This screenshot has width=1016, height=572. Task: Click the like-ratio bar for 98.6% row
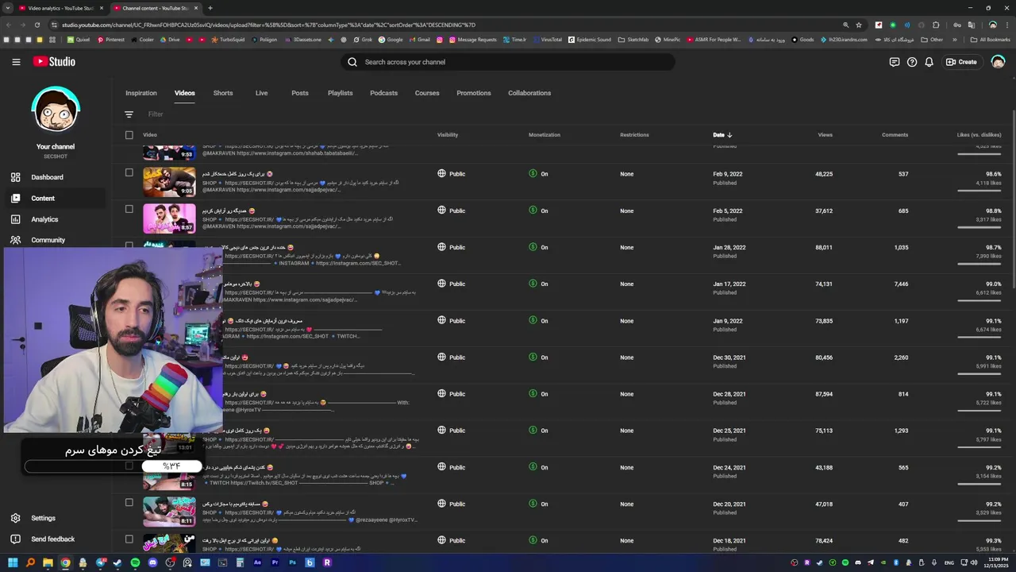point(979,191)
